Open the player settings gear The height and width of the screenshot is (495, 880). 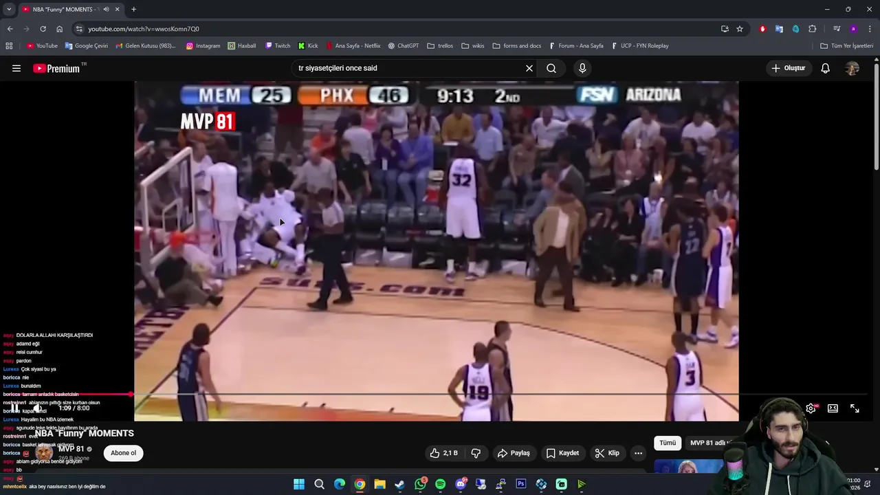point(811,408)
